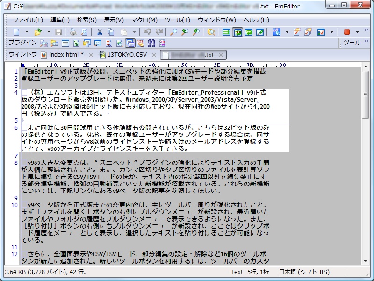Create a new file with the New icon
Screen dimensions: 374x281
pos(17,32)
